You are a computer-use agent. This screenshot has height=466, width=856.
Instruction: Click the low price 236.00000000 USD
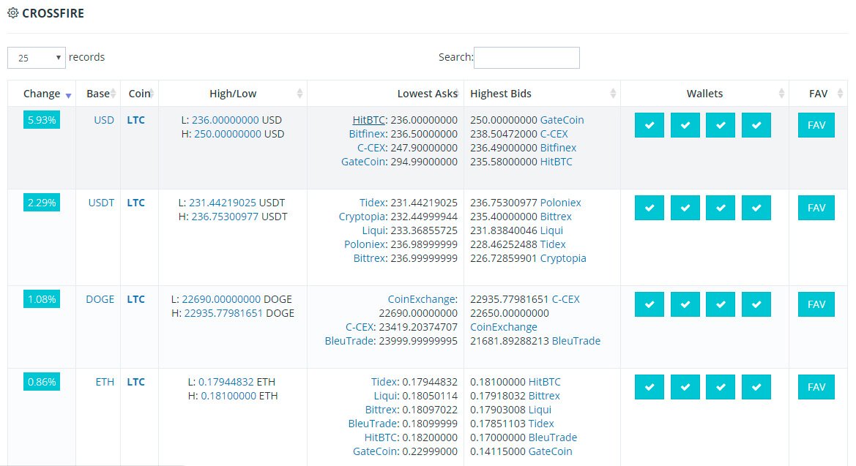click(x=225, y=120)
